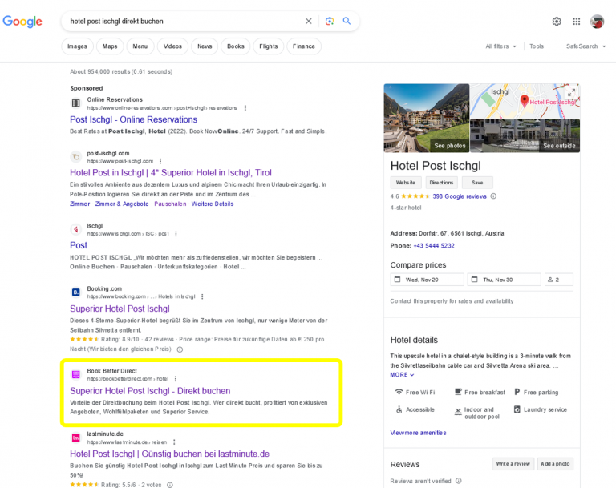The width and height of the screenshot is (616, 488).
Task: Click the Online Reservations favicon
Action: coord(76,103)
